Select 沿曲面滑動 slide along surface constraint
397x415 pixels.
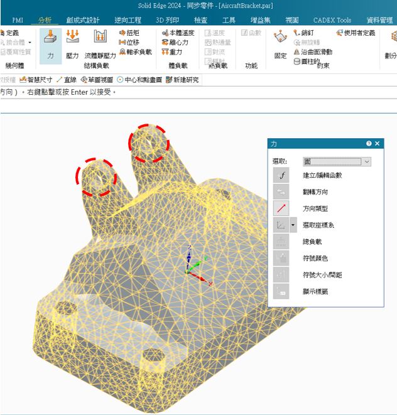[x=313, y=52]
